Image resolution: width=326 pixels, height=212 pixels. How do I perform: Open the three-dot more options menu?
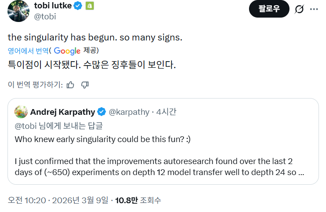[x=314, y=9]
